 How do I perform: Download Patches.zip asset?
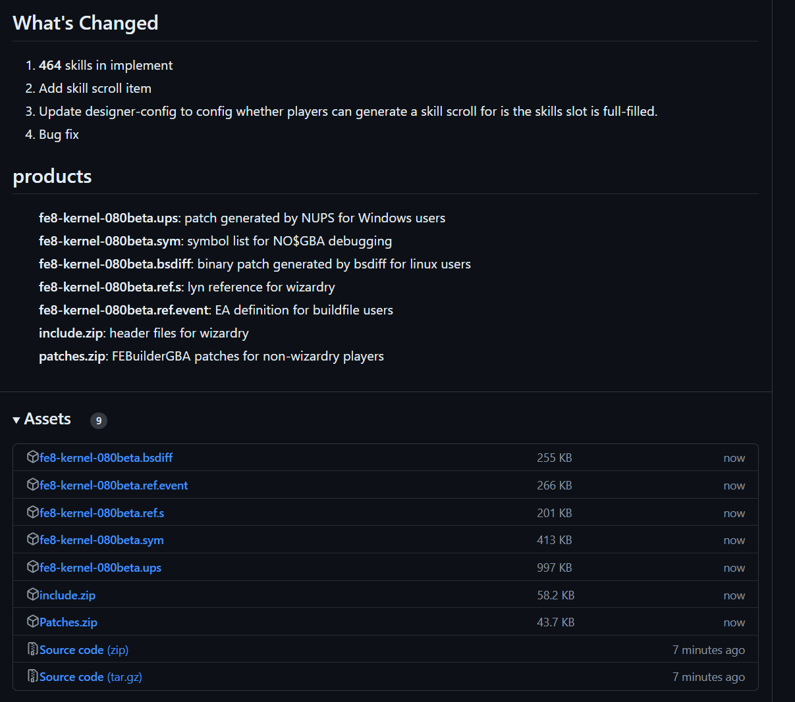69,622
